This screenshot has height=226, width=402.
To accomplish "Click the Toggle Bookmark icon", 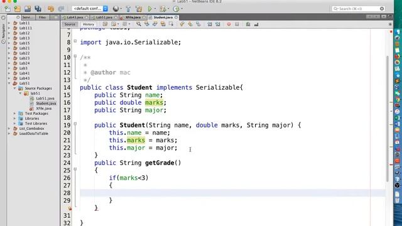I will [198, 24].
